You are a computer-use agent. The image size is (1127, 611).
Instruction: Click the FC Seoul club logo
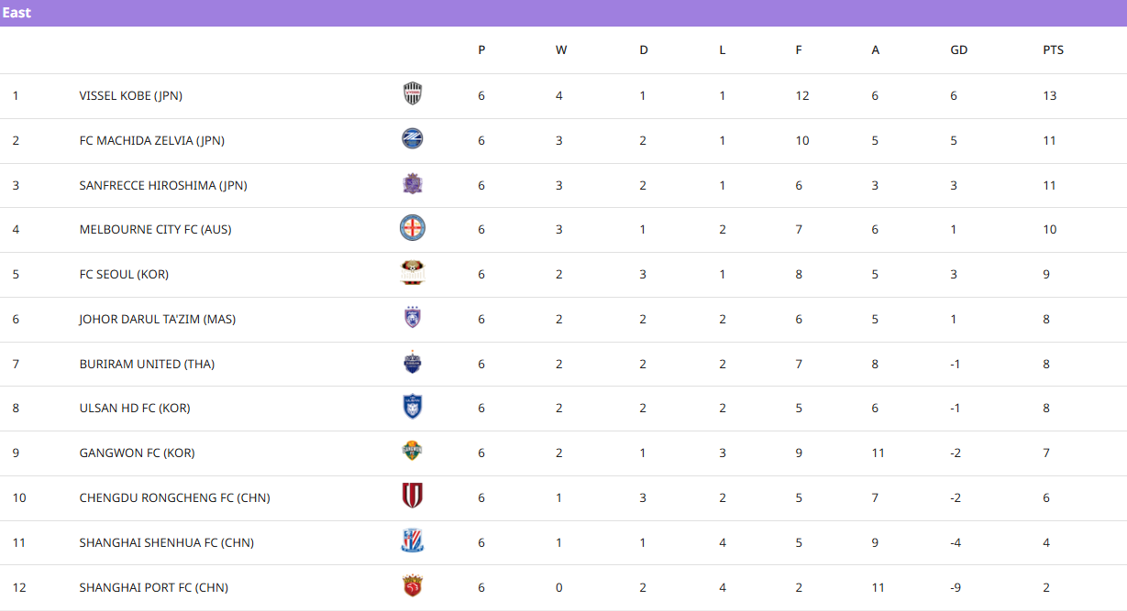tap(413, 273)
